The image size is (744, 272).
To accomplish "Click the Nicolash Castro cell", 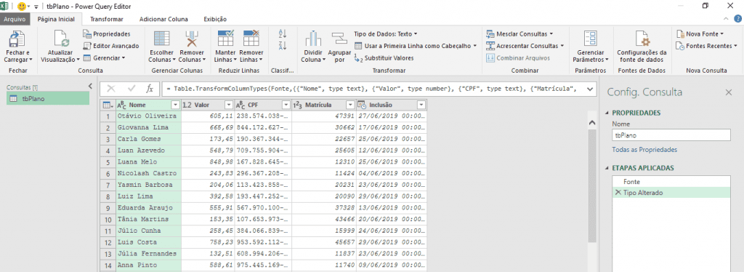I will 148,173.
